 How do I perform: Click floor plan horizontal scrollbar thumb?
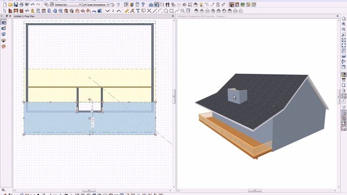pyautogui.click(x=89, y=190)
